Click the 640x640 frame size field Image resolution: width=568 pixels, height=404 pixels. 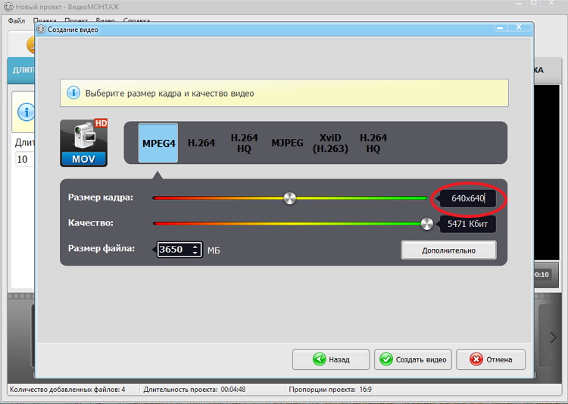pos(468,199)
